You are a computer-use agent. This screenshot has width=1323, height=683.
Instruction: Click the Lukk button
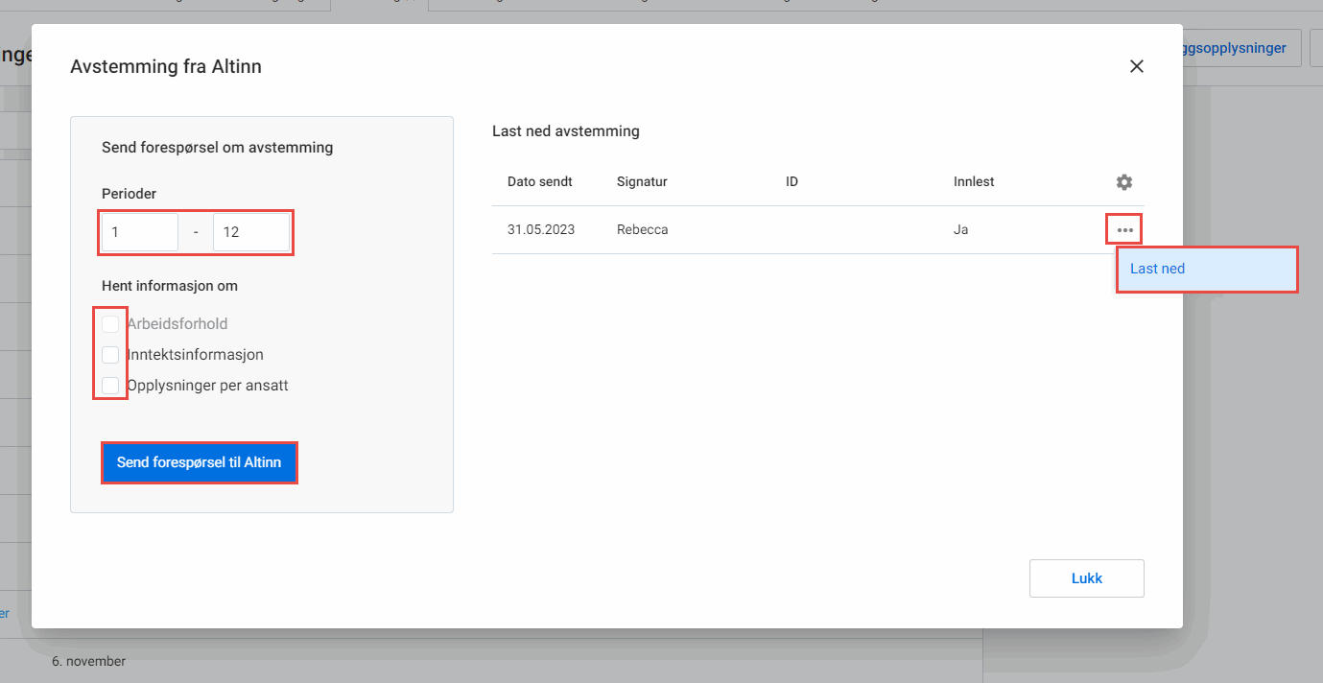(x=1086, y=578)
